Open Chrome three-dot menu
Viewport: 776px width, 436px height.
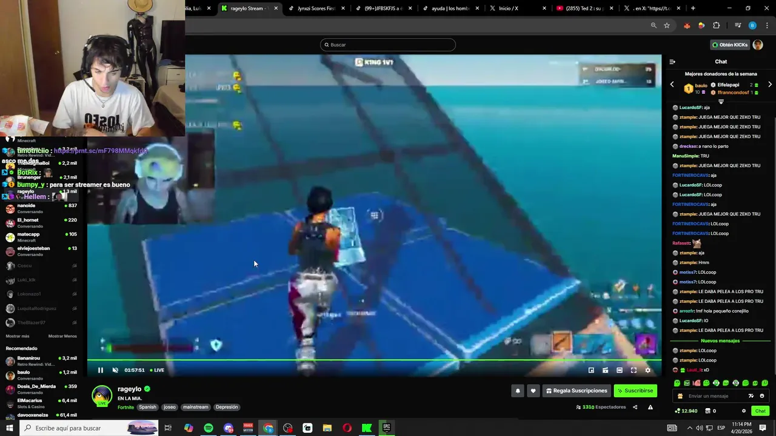click(768, 25)
